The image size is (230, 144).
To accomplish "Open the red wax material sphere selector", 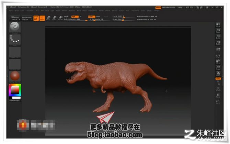I will tap(15, 77).
